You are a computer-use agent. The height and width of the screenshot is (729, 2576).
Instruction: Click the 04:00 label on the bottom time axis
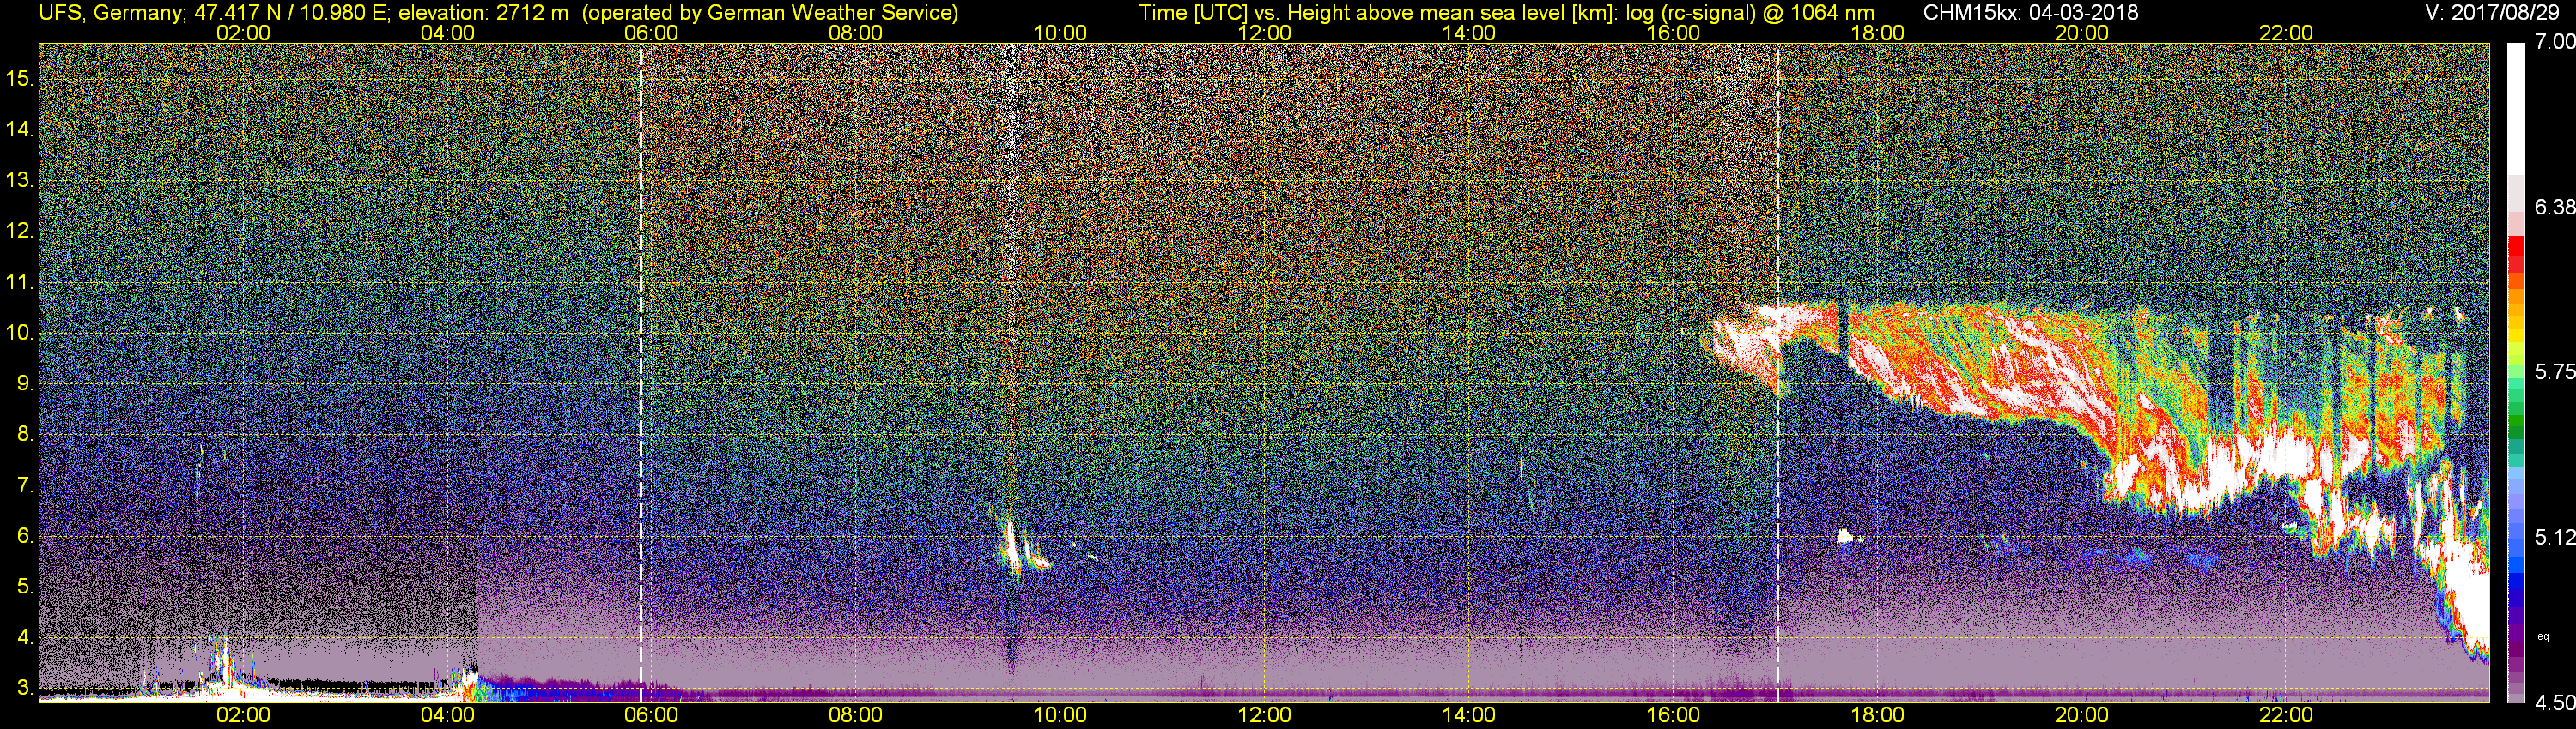click(447, 716)
